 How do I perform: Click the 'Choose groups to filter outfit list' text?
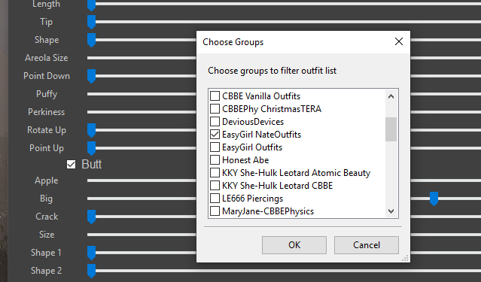pos(272,71)
